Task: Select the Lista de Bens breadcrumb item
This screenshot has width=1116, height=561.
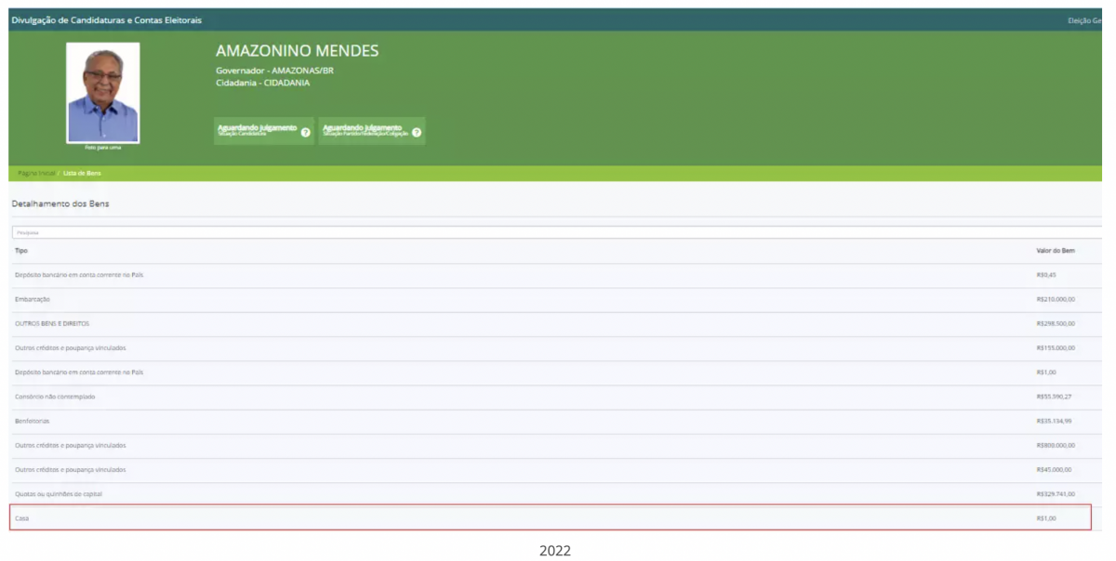Action: coord(82,173)
